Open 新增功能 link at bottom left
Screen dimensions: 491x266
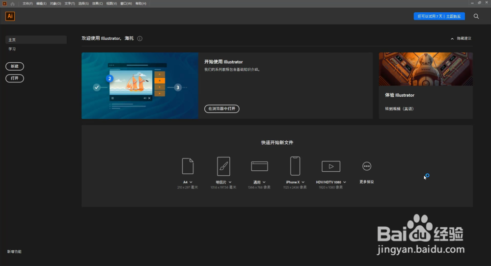click(14, 252)
